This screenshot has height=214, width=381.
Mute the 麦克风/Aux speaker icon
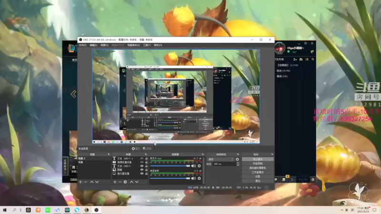pos(193,166)
